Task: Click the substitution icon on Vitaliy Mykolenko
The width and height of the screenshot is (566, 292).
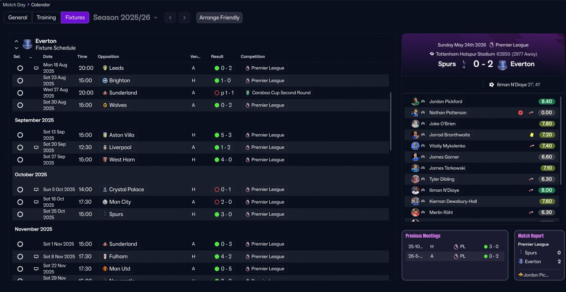Action: click(531, 146)
